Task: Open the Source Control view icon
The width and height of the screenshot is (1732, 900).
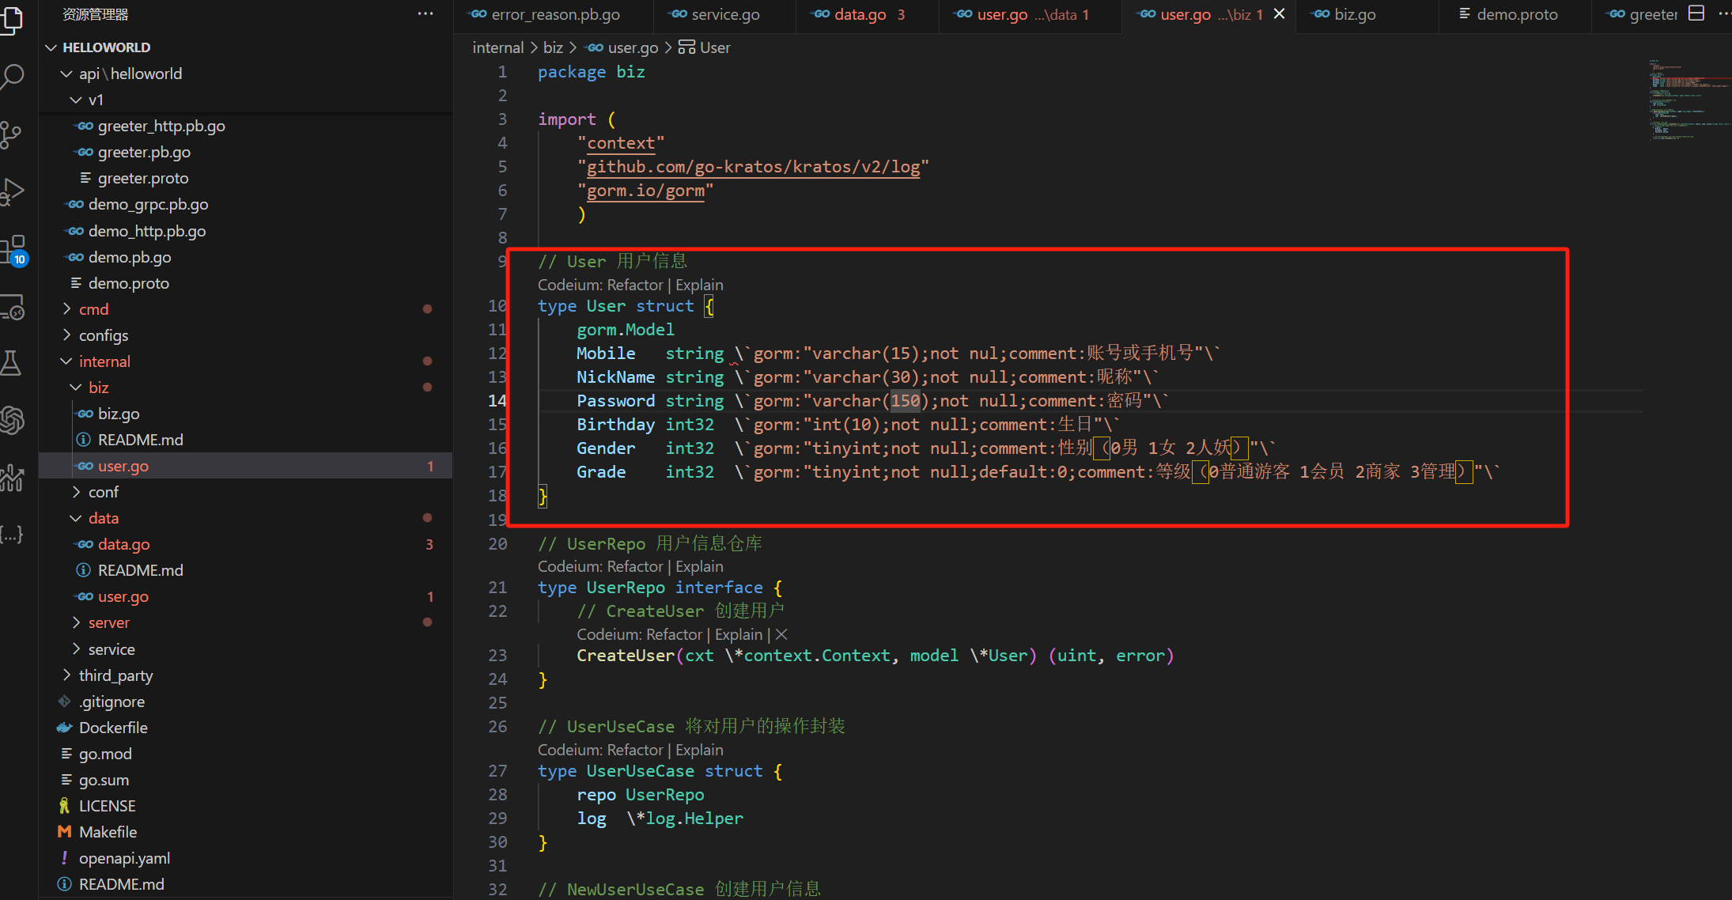Action: tap(11, 134)
